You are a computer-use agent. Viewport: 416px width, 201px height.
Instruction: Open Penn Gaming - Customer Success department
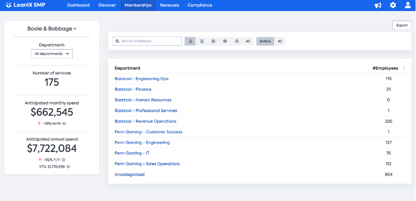tap(148, 132)
